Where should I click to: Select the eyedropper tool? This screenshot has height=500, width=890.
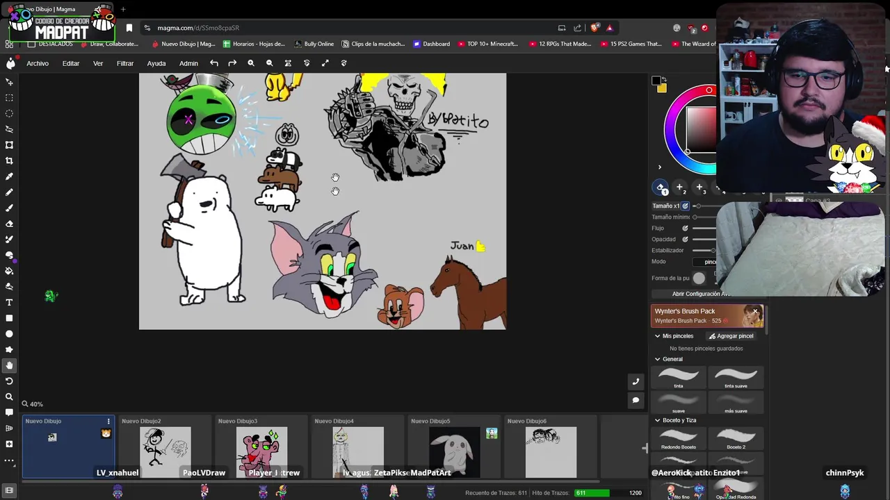click(x=9, y=176)
